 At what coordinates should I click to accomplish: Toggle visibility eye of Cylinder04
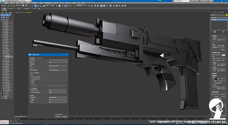click(x=2, y=50)
